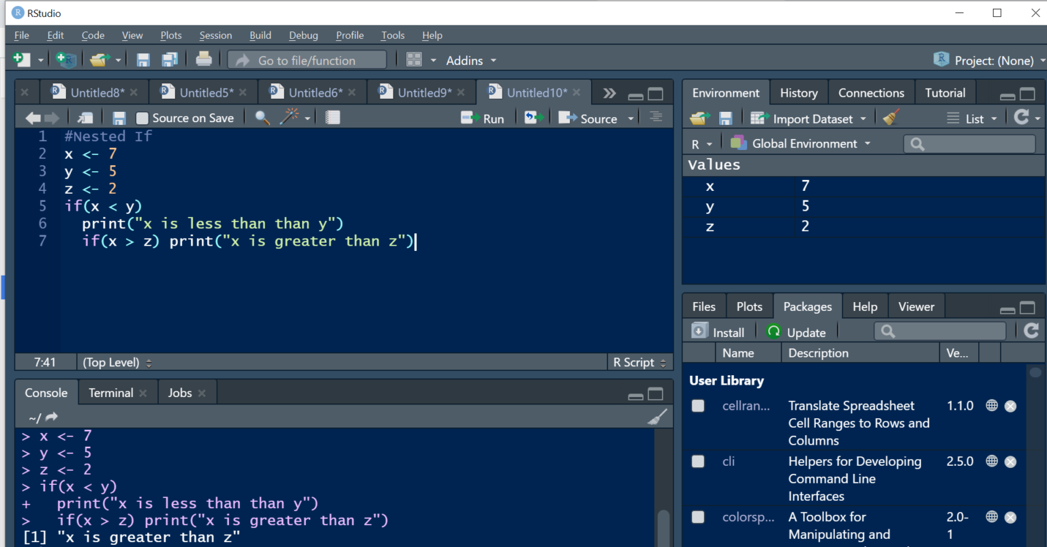Screen dimensions: 1047x547
Task: Clear the console with broom icon
Action: click(x=657, y=417)
